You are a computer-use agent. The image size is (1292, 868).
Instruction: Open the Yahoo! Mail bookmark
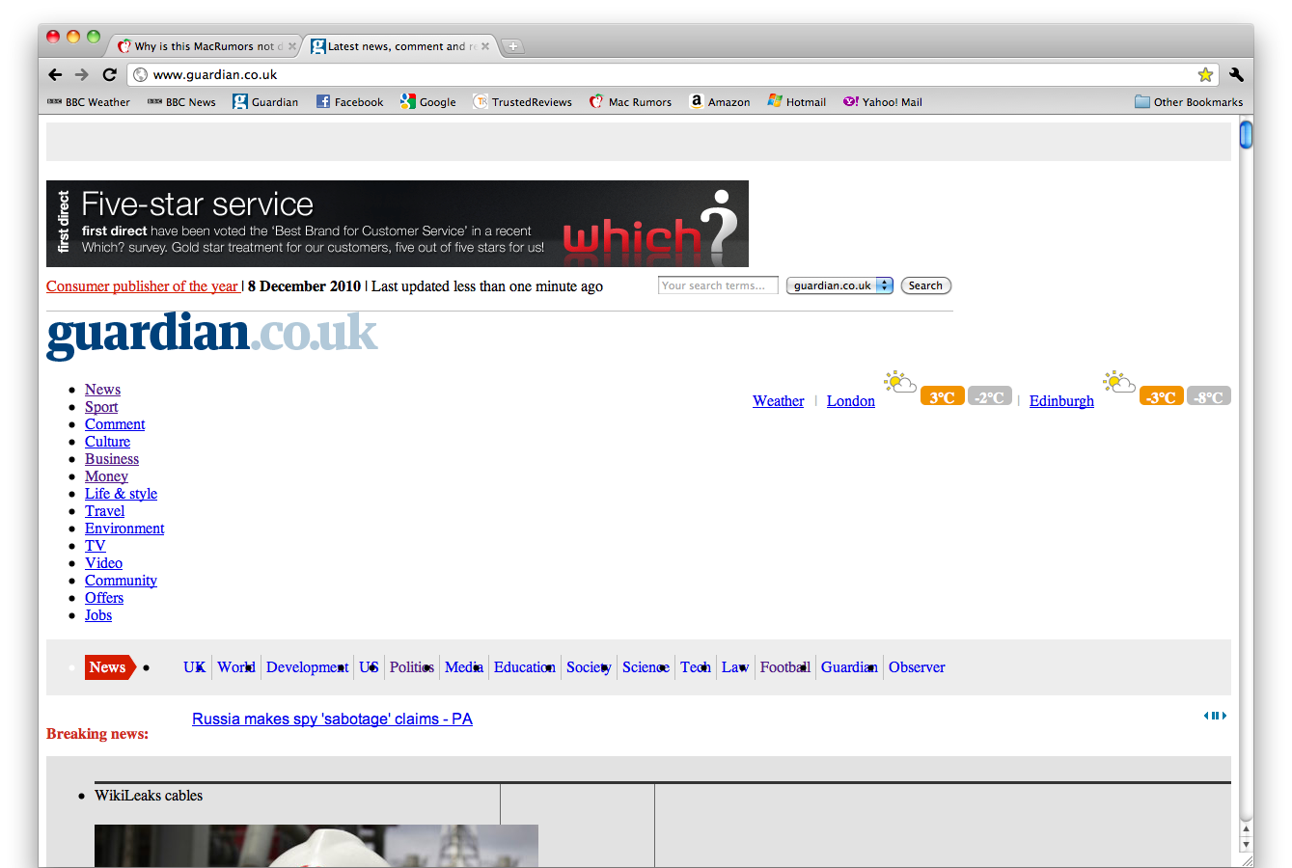click(883, 101)
